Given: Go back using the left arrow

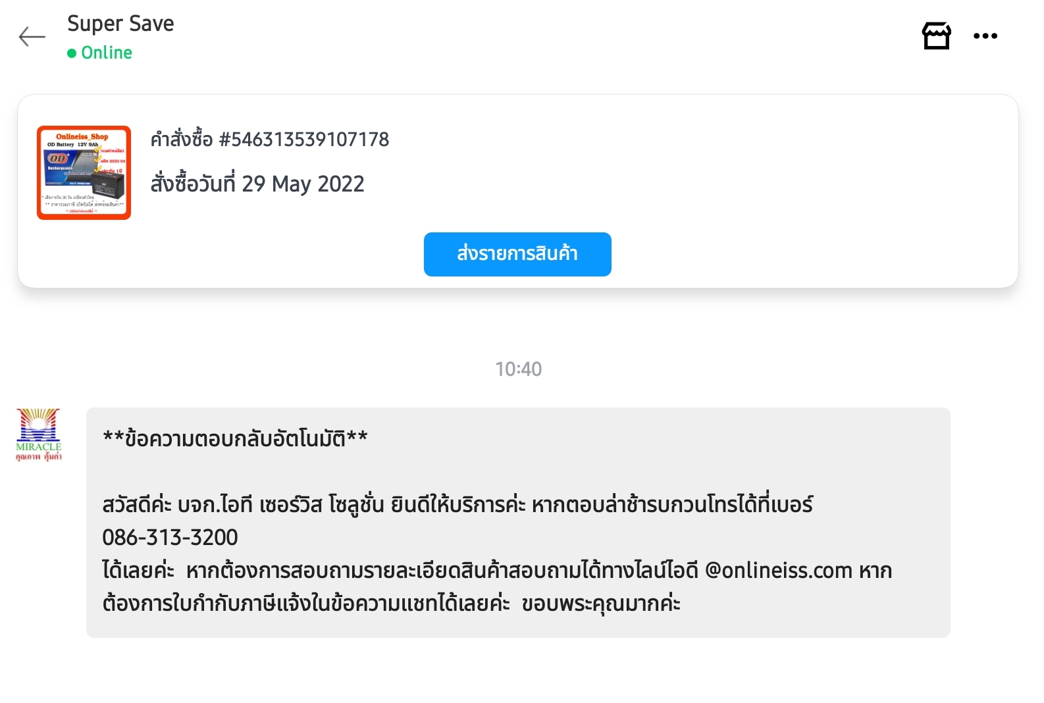Looking at the screenshot, I should click(x=32, y=37).
